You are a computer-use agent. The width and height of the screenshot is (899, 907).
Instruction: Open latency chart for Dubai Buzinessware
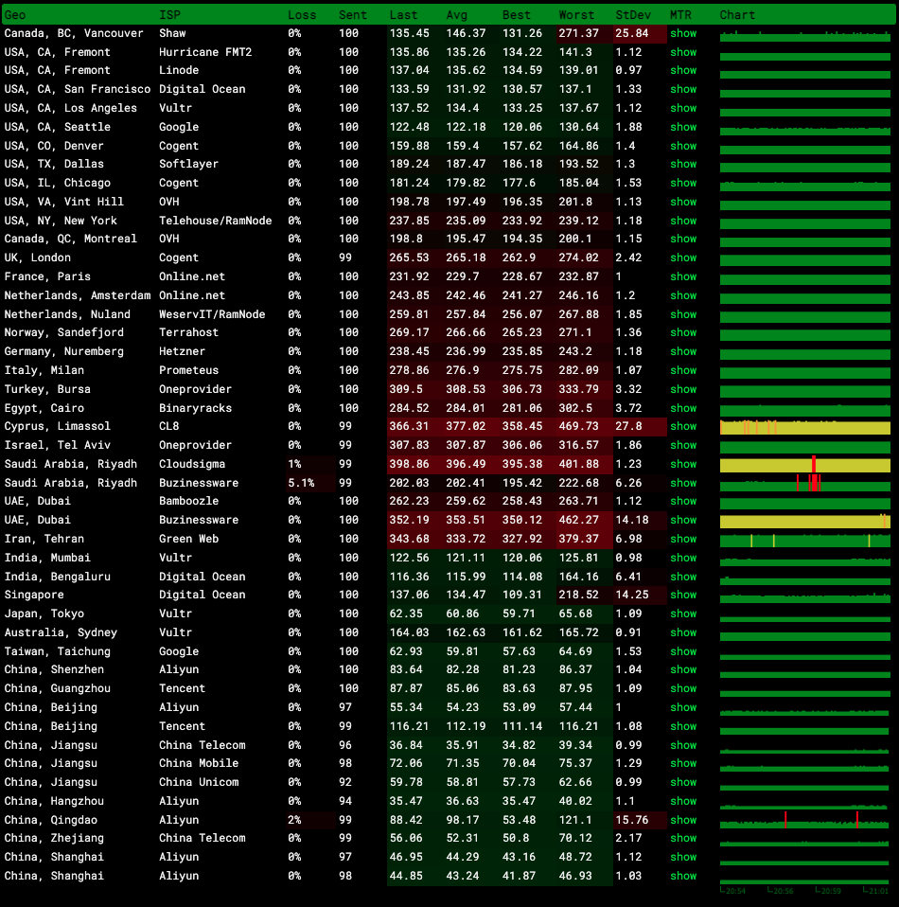[804, 521]
